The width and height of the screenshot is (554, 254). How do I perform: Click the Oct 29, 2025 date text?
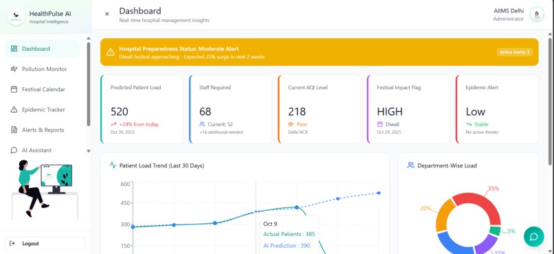point(389,132)
